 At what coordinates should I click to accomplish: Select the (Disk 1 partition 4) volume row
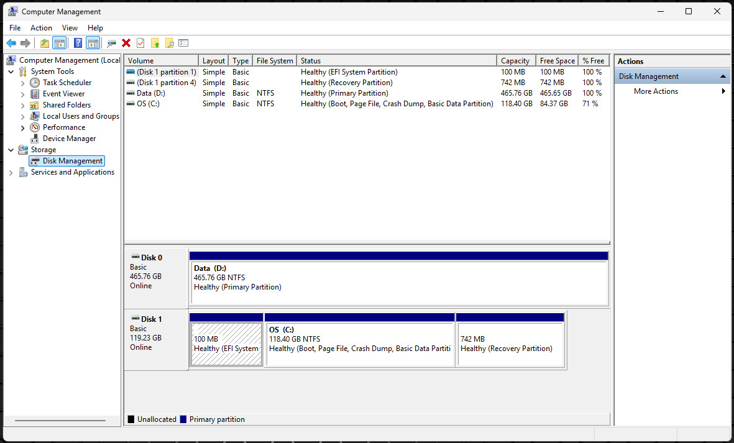tap(367, 83)
